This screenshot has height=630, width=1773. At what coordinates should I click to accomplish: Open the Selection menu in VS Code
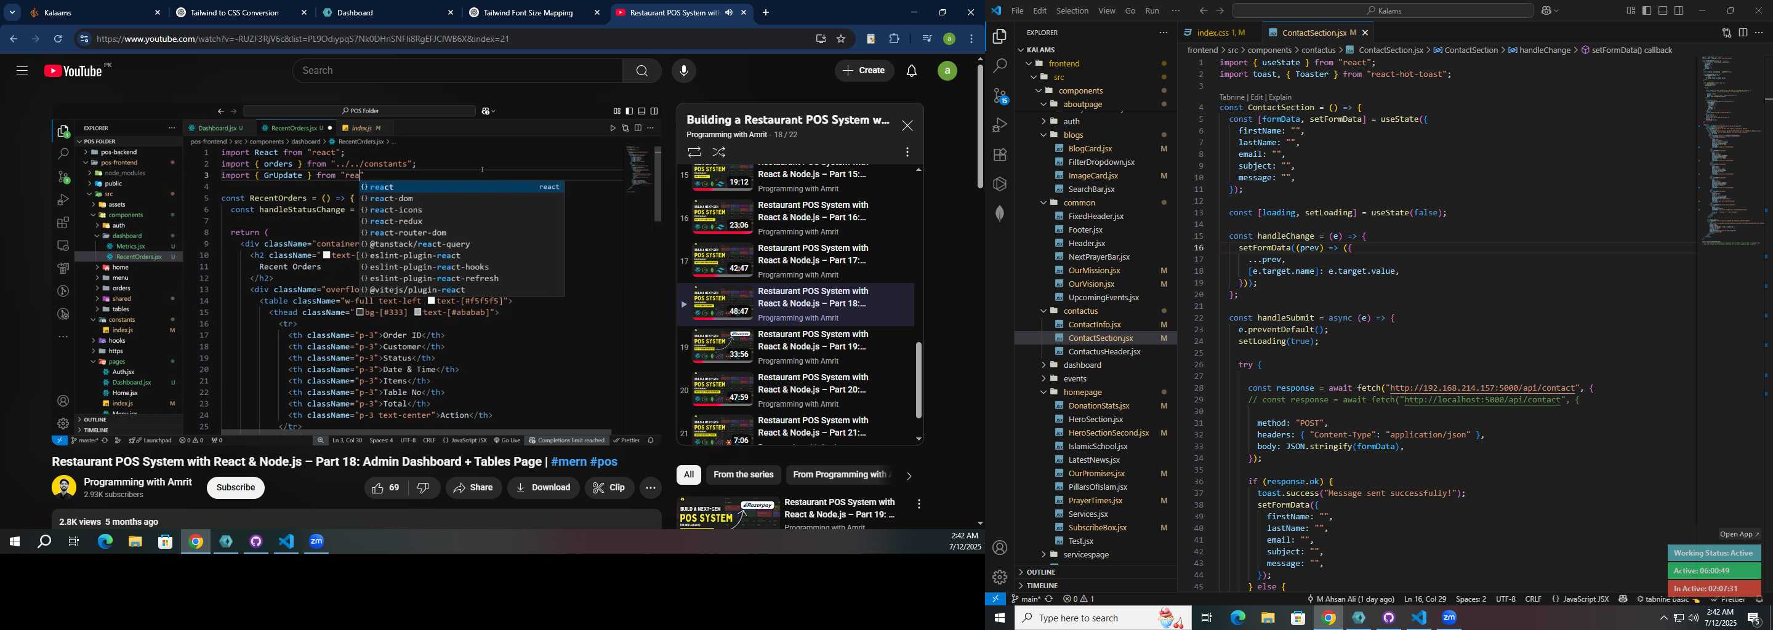coord(1072,11)
